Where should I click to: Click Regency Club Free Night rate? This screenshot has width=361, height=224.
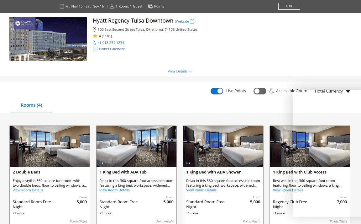pyautogui.click(x=290, y=205)
